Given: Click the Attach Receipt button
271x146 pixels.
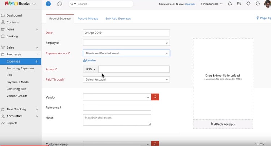Looking at the screenshot, I should pyautogui.click(x=223, y=124).
